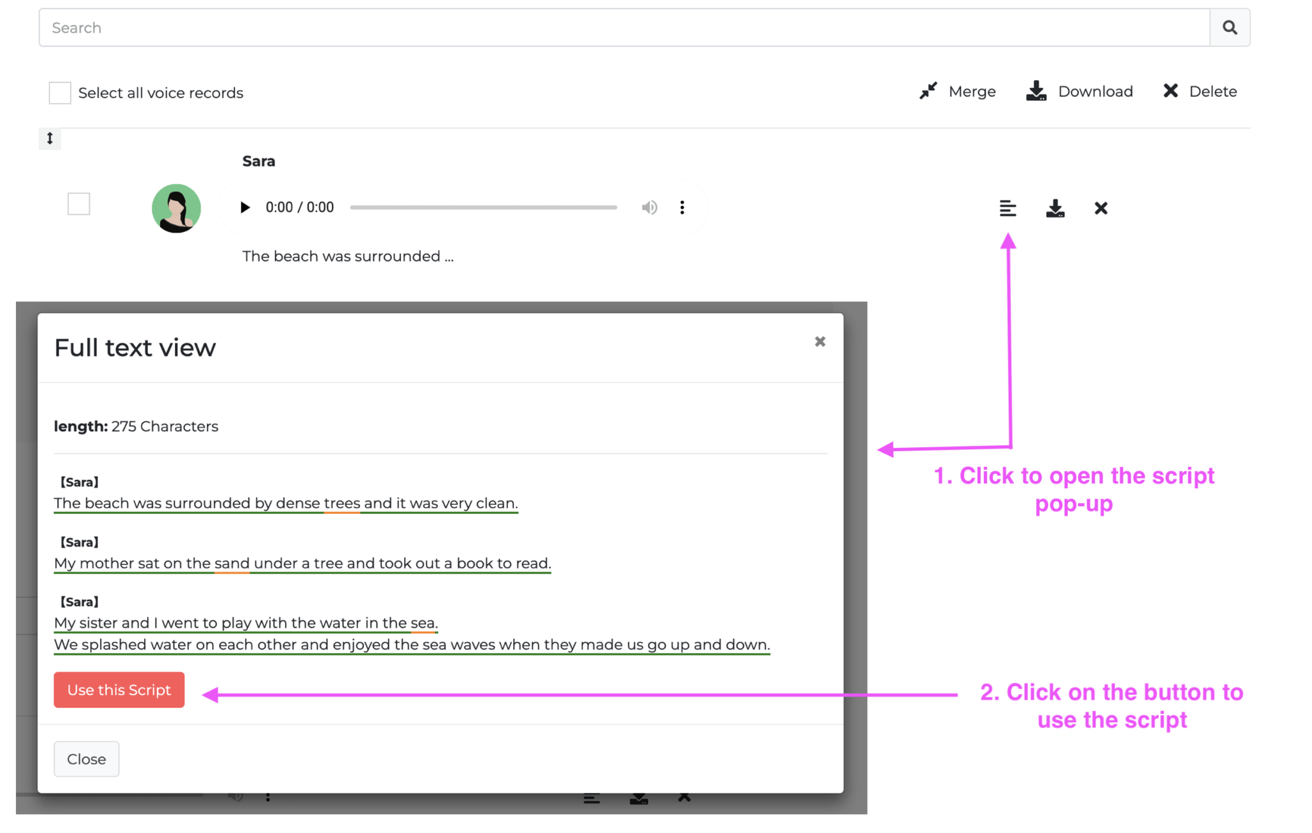Click the Delete button in top toolbar

pyautogui.click(x=1200, y=92)
